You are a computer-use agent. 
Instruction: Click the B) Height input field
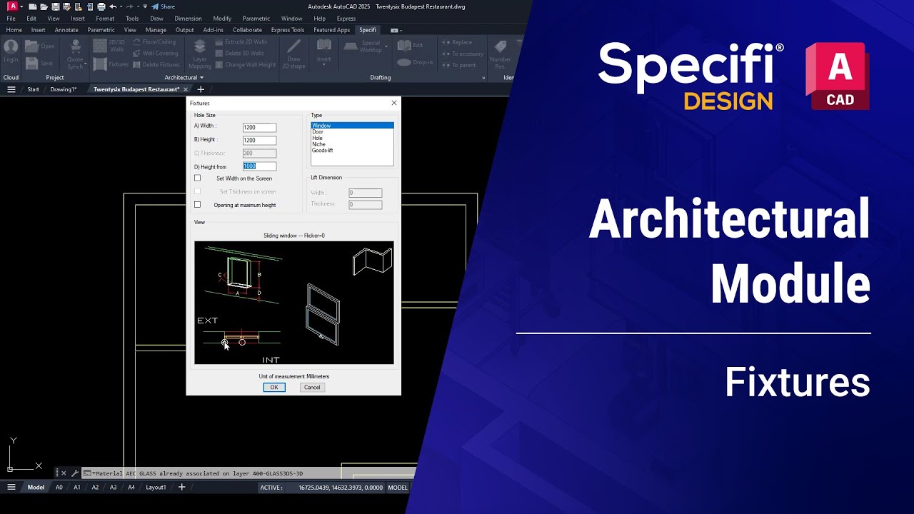[259, 140]
